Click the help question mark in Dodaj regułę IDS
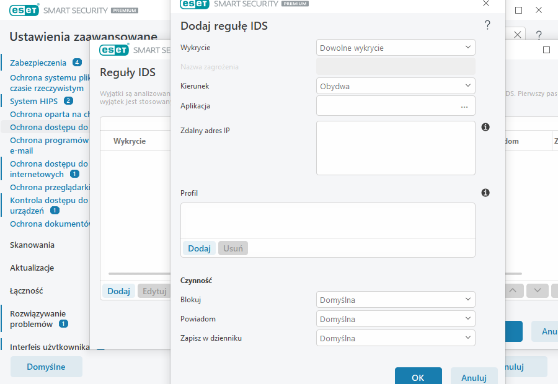 tap(487, 25)
